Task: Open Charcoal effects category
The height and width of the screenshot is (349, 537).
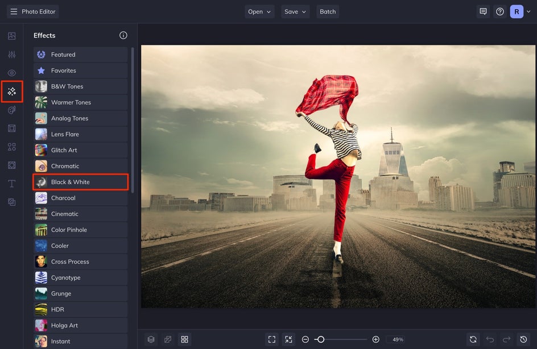Action: pyautogui.click(x=80, y=198)
